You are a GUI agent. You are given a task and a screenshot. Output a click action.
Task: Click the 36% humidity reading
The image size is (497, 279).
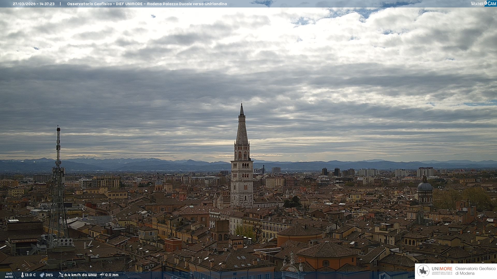pos(49,275)
